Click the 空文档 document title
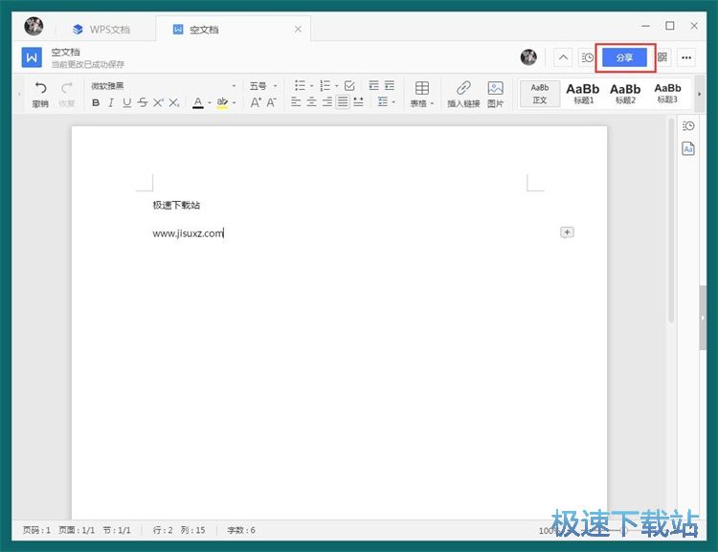The height and width of the screenshot is (552, 718). coord(65,52)
